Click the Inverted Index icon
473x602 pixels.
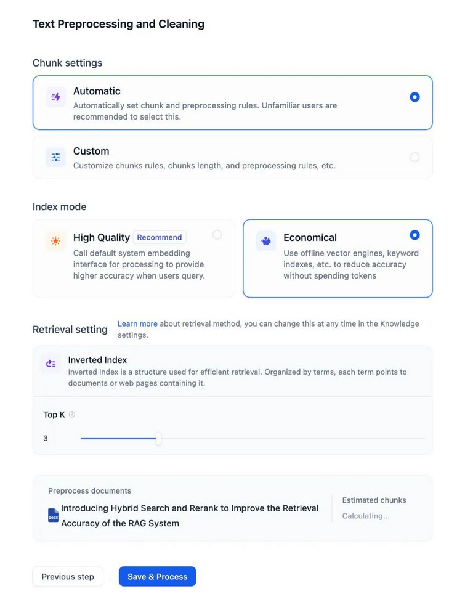[x=51, y=363]
